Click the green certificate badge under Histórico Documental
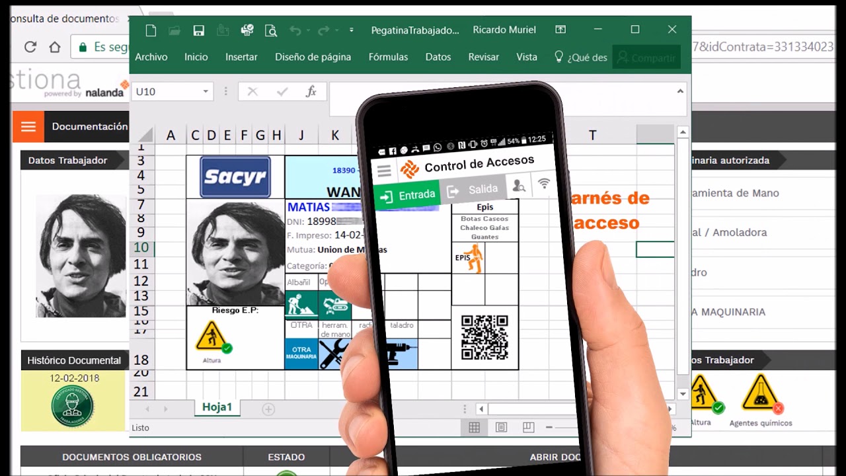Image resolution: width=846 pixels, height=476 pixels. (73, 406)
